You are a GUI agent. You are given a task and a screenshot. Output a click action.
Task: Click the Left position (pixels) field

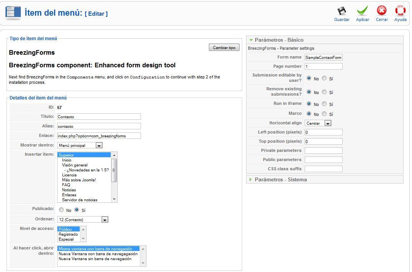click(x=323, y=132)
